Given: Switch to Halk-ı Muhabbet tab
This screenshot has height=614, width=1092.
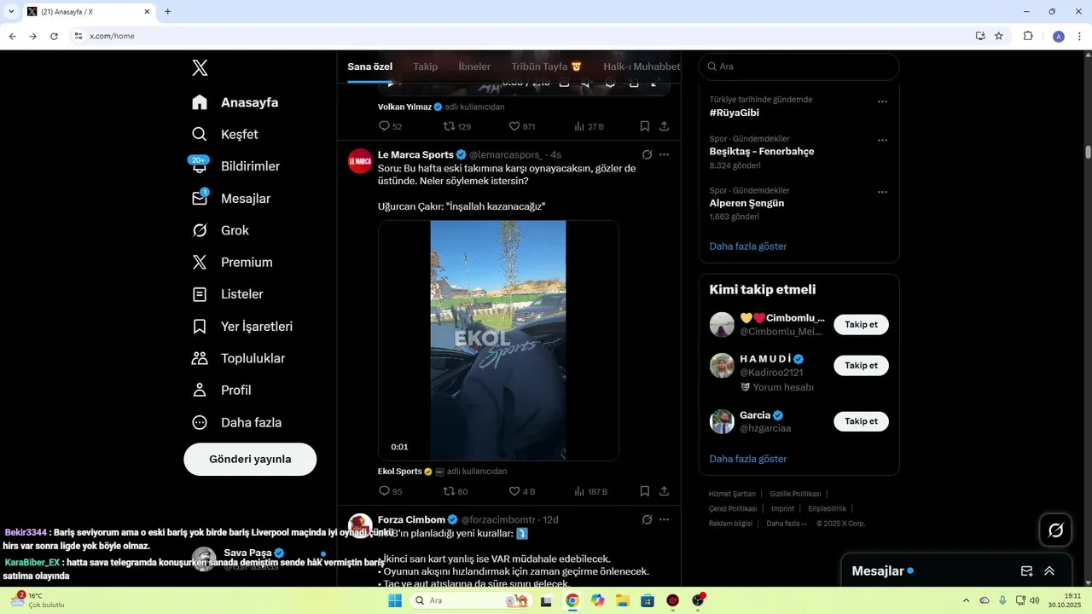Looking at the screenshot, I should (642, 67).
